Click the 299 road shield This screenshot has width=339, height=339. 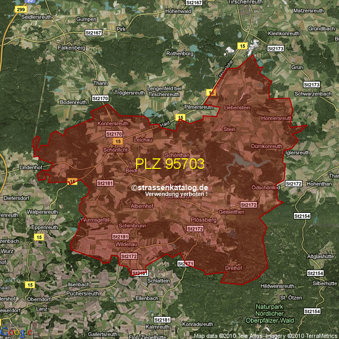[x=6, y=10]
